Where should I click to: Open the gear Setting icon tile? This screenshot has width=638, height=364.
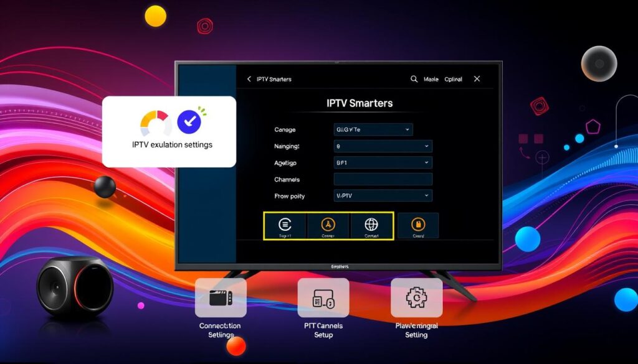coord(416,298)
